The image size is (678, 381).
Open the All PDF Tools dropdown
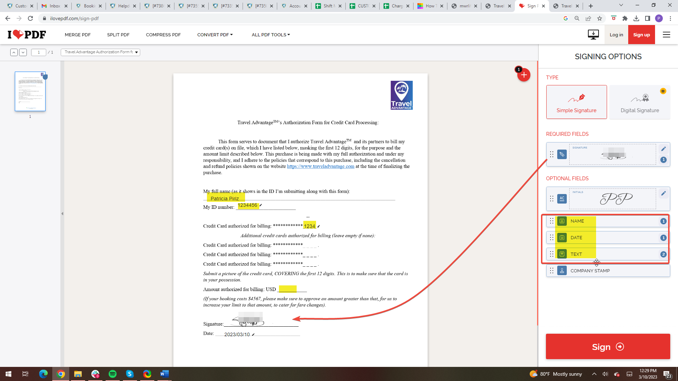270,35
